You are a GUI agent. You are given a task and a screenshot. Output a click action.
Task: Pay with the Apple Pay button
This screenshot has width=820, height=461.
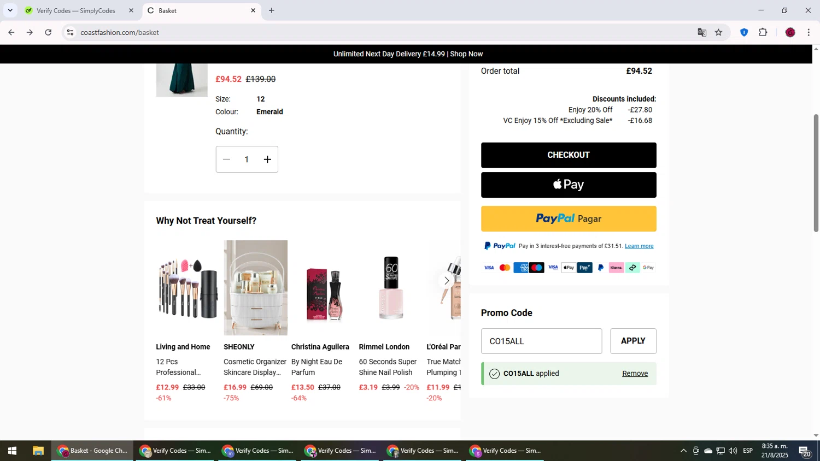[569, 185]
